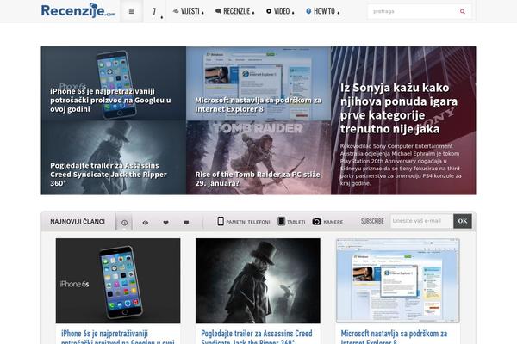
Task: Open Microsoft nastavlja sa podrškom list title
Action: click(x=394, y=337)
